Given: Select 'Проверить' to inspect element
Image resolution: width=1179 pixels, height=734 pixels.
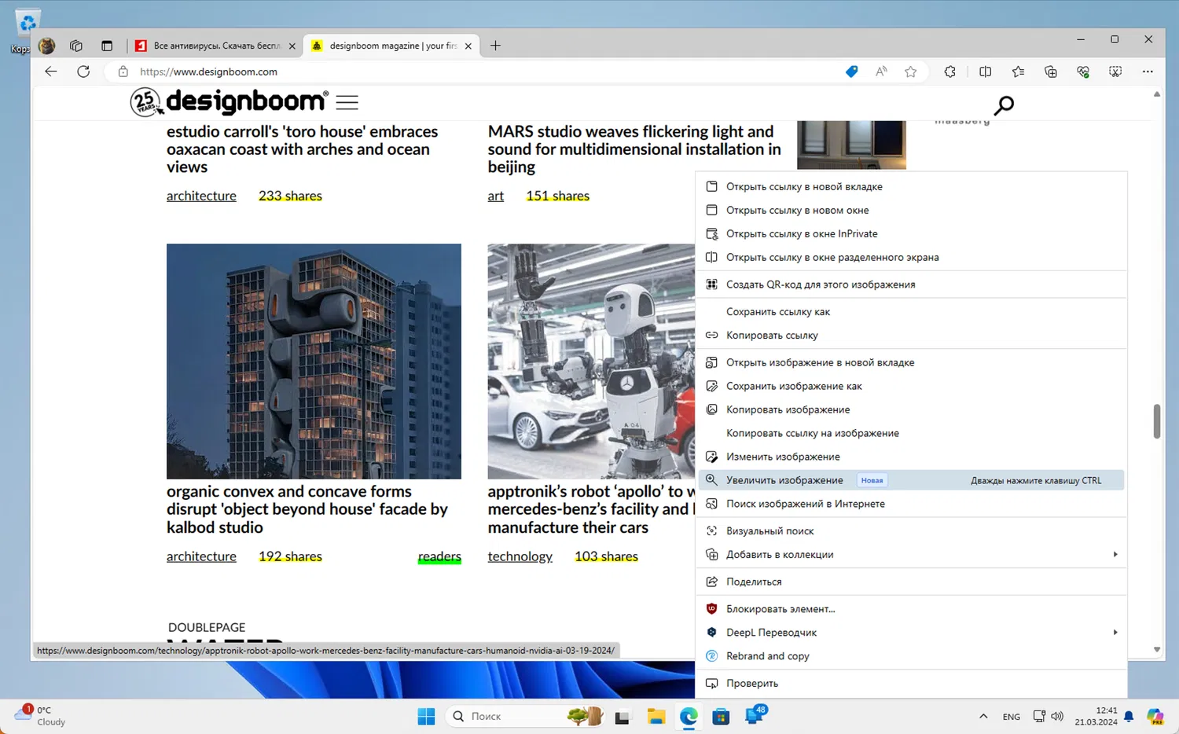Looking at the screenshot, I should click(x=912, y=684).
